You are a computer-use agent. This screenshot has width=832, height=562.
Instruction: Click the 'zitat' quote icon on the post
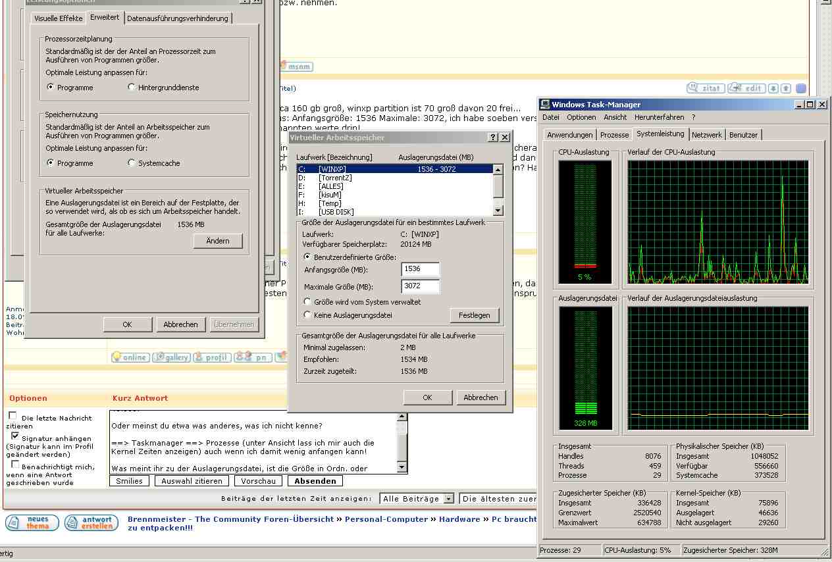point(705,88)
